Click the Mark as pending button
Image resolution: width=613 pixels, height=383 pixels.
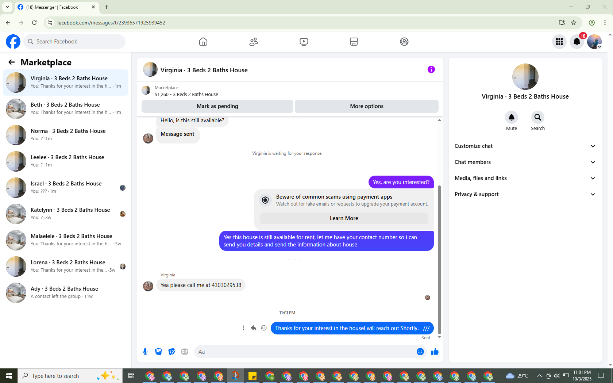217,106
